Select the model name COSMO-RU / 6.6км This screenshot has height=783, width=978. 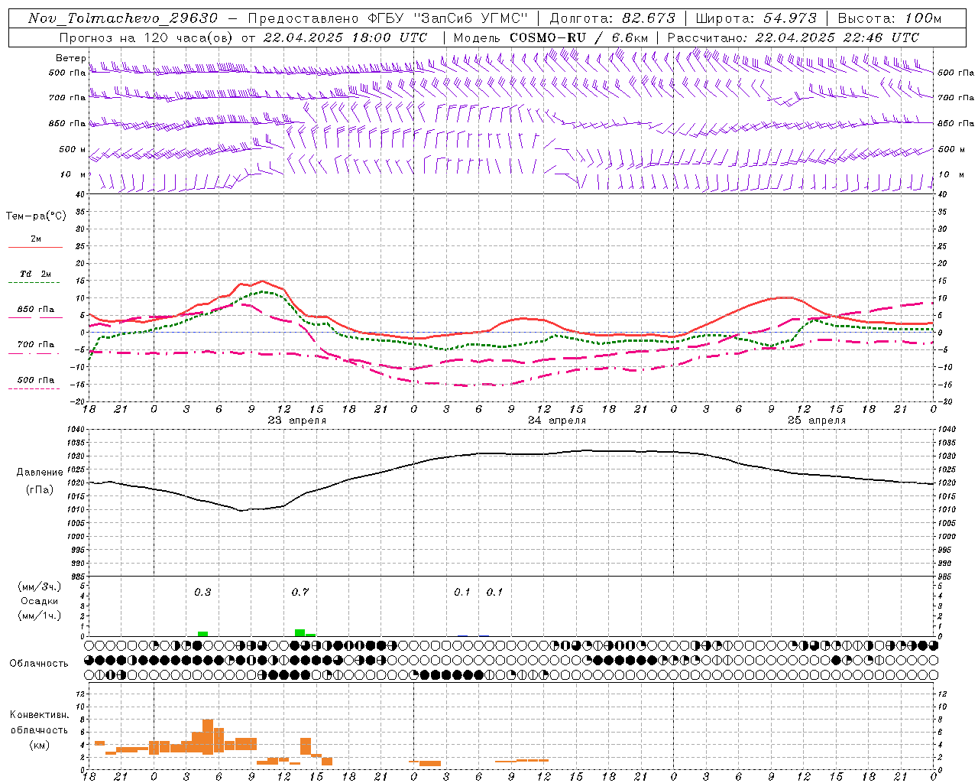(578, 37)
